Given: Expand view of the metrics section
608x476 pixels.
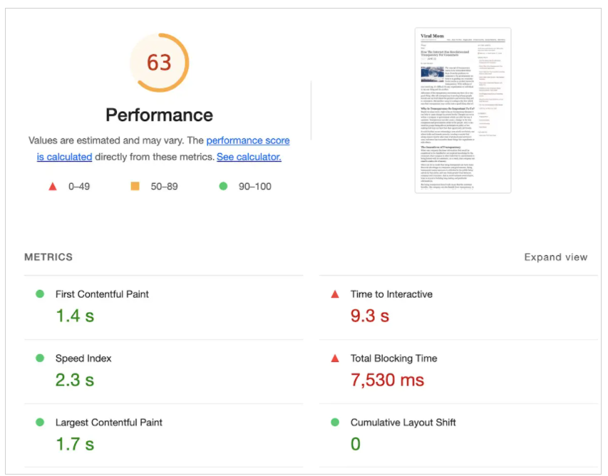Looking at the screenshot, I should click(556, 257).
